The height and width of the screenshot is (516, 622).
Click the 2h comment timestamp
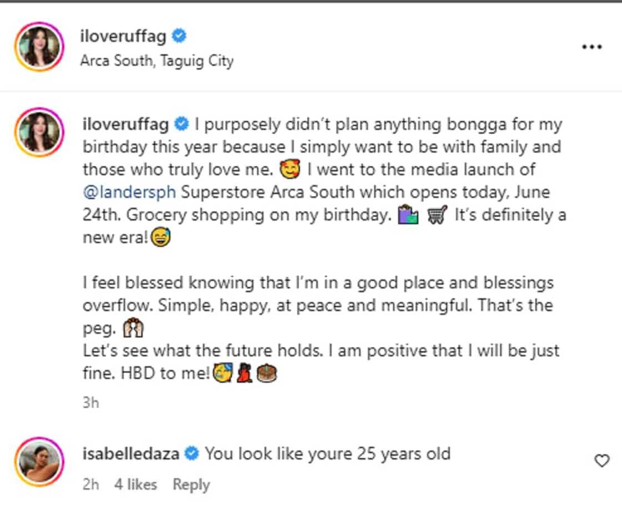tap(91, 484)
